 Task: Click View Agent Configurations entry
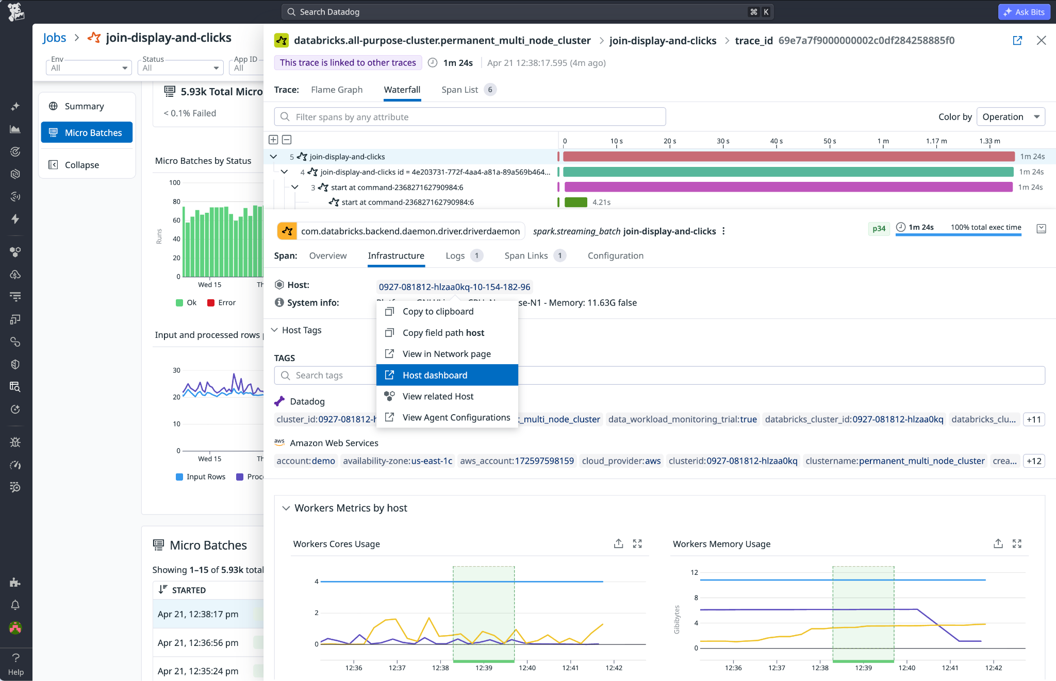tap(447, 417)
